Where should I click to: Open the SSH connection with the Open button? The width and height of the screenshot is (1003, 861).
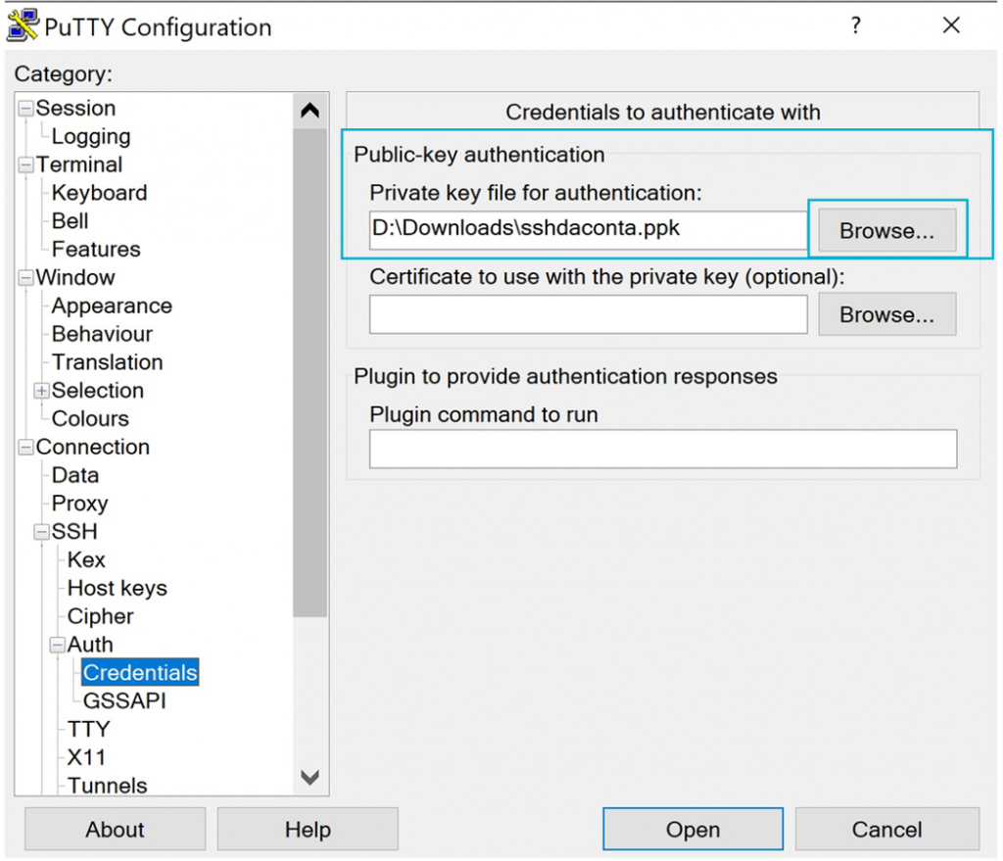coord(693,829)
